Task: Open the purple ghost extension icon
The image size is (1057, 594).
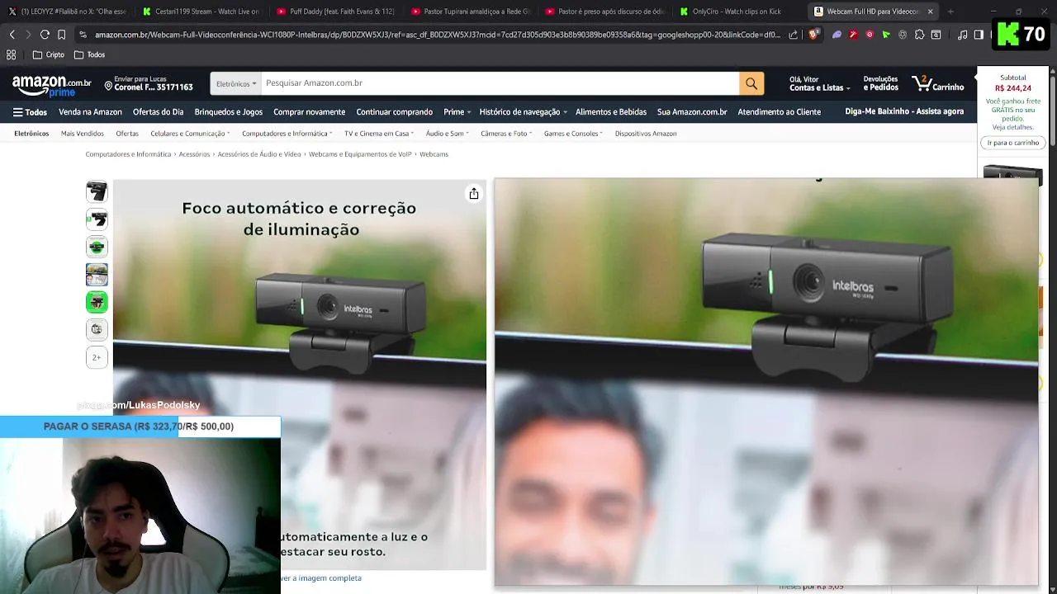Action: coord(837,35)
